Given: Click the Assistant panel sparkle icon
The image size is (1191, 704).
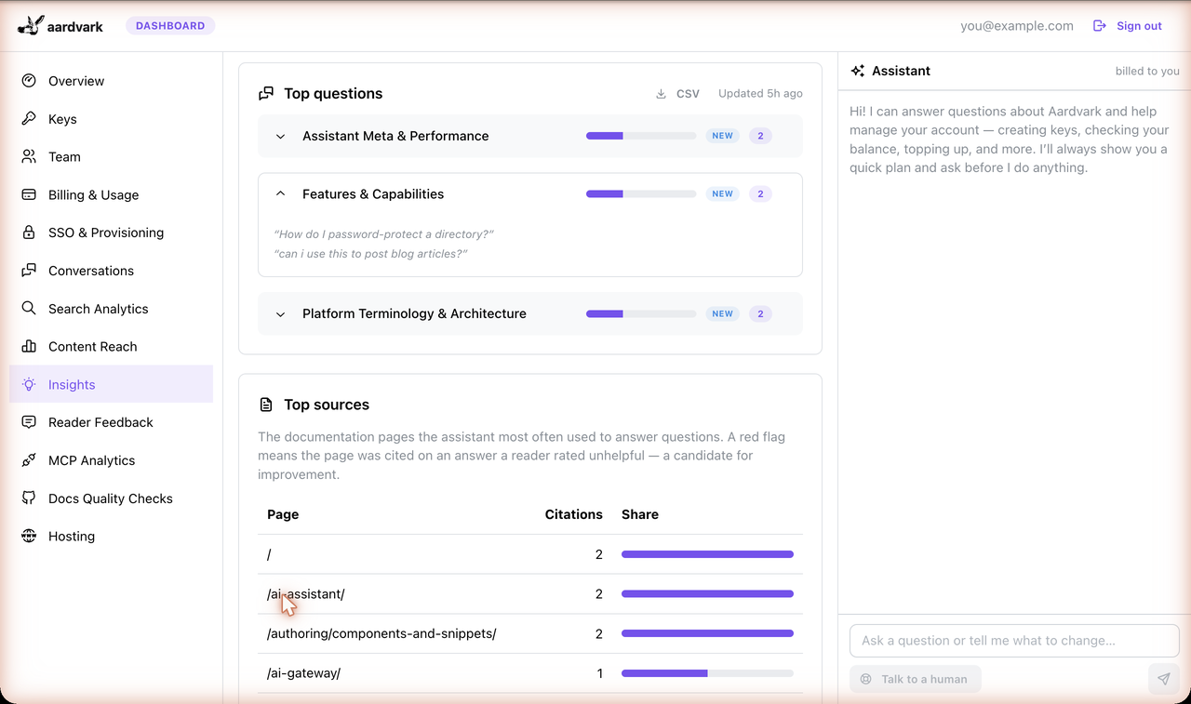Looking at the screenshot, I should click(x=858, y=71).
